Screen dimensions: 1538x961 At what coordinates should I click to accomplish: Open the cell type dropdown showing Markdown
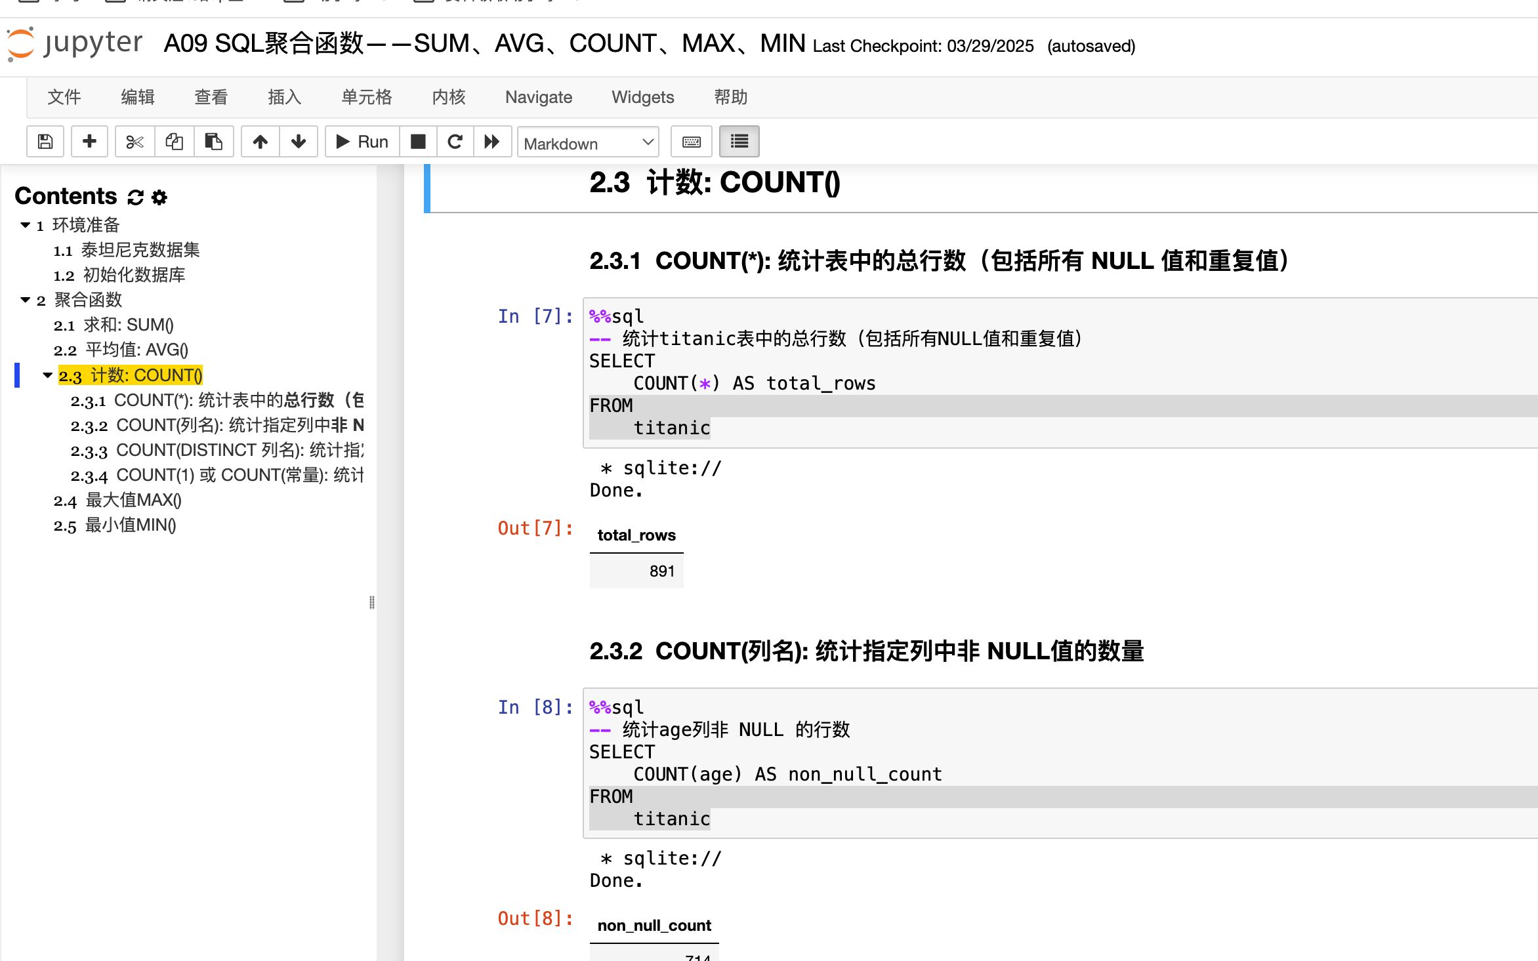587,143
